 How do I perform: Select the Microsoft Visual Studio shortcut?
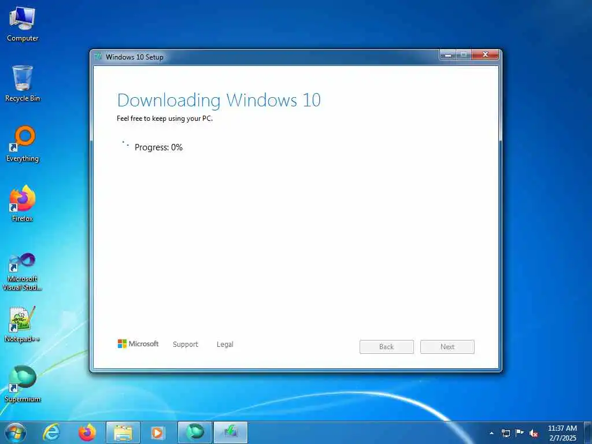(x=23, y=272)
